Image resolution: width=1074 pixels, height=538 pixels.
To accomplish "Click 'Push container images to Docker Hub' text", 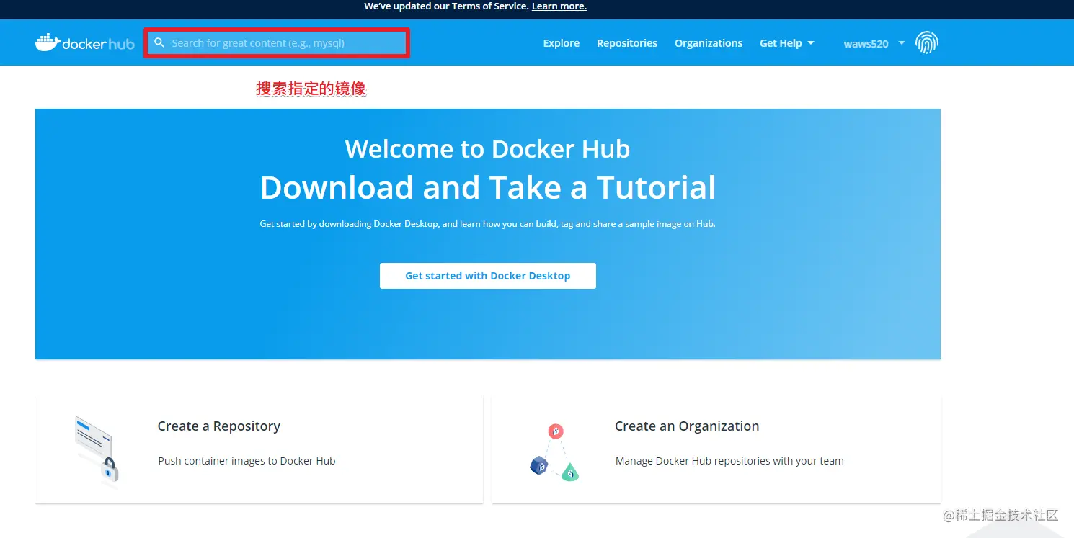I will coord(247,461).
